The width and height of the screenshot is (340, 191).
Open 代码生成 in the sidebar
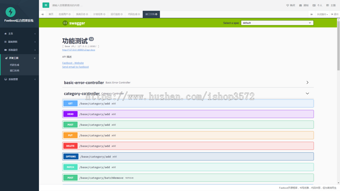14,65
